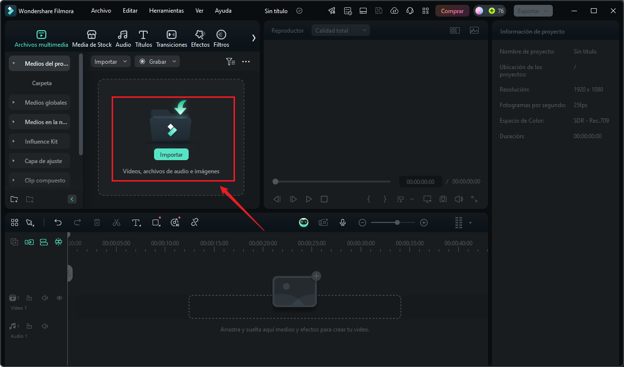Click the current timecode field in player
624x367 pixels.
(x=421, y=182)
